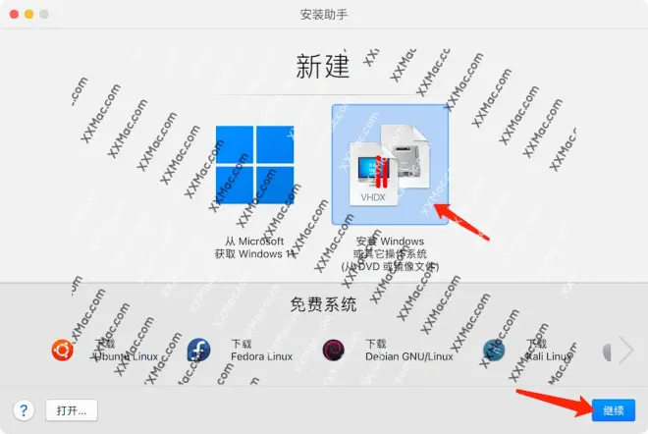Click the 打开... open button
Image resolution: width=648 pixels, height=434 pixels.
click(72, 410)
